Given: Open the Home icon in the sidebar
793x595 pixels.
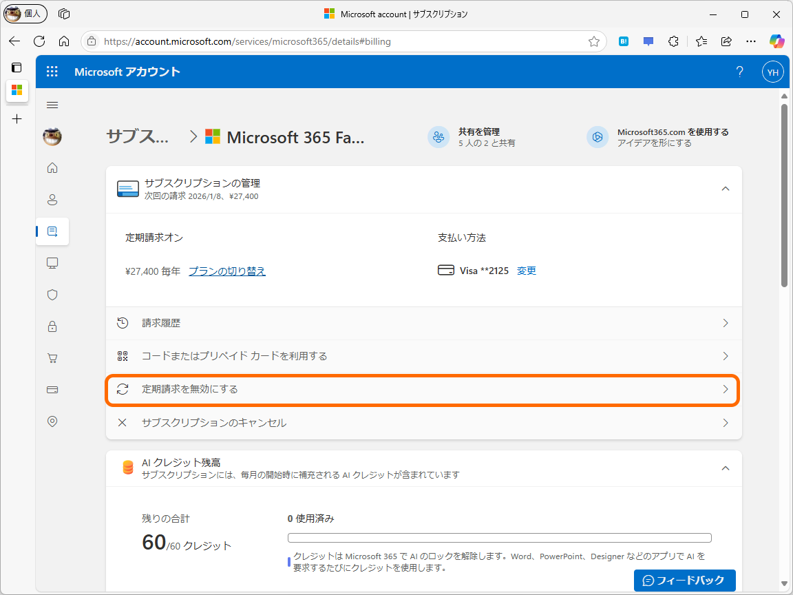Looking at the screenshot, I should pyautogui.click(x=52, y=167).
